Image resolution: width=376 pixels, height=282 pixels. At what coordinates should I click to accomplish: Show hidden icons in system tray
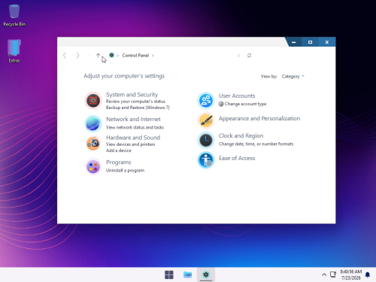[x=324, y=274]
